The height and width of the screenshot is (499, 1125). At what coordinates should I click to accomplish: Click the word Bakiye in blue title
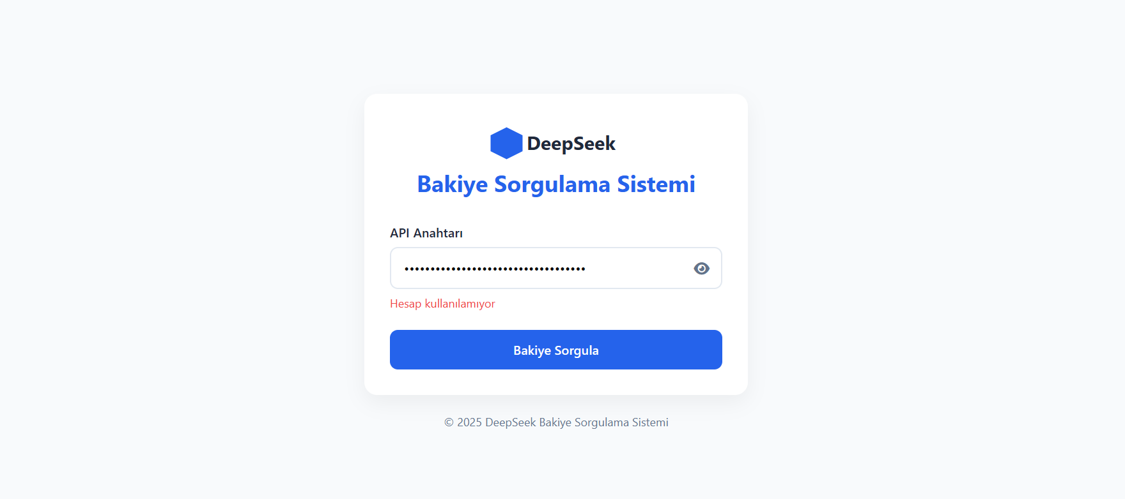coord(453,184)
